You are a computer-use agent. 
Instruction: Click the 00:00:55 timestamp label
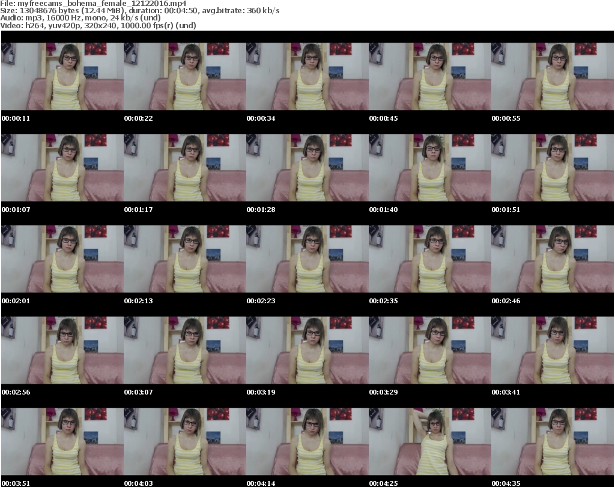(506, 118)
